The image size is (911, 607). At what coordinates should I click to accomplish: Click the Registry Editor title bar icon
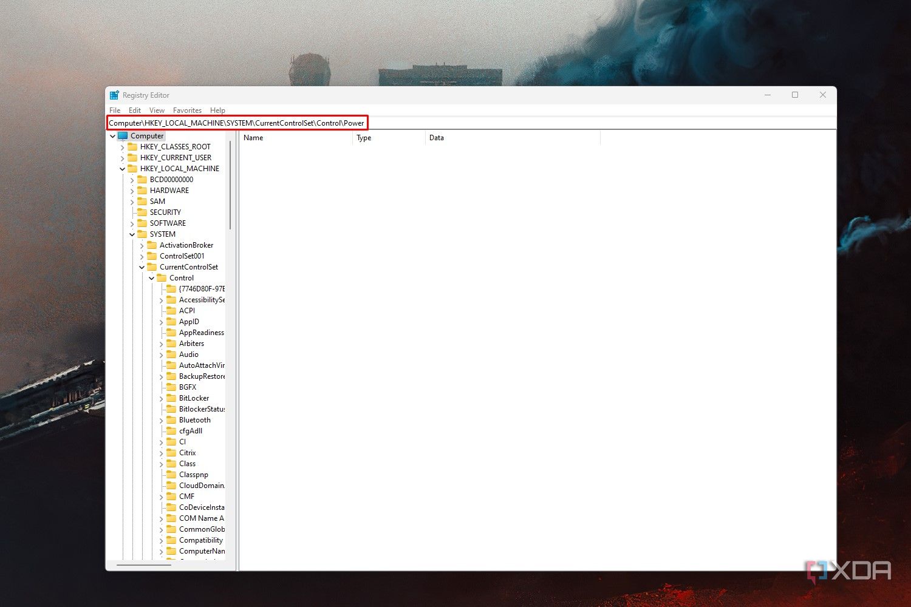click(114, 95)
